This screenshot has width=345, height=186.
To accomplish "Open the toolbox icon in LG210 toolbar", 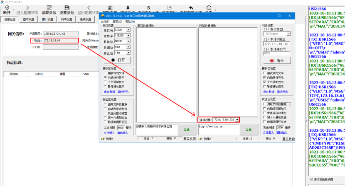I will coord(110,8).
